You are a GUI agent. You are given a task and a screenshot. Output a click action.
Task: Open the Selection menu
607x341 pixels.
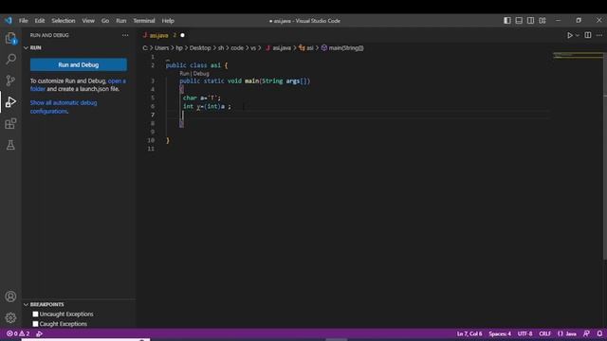[x=64, y=21]
